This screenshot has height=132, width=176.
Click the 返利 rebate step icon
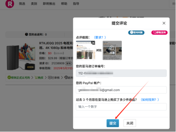(66, 77)
